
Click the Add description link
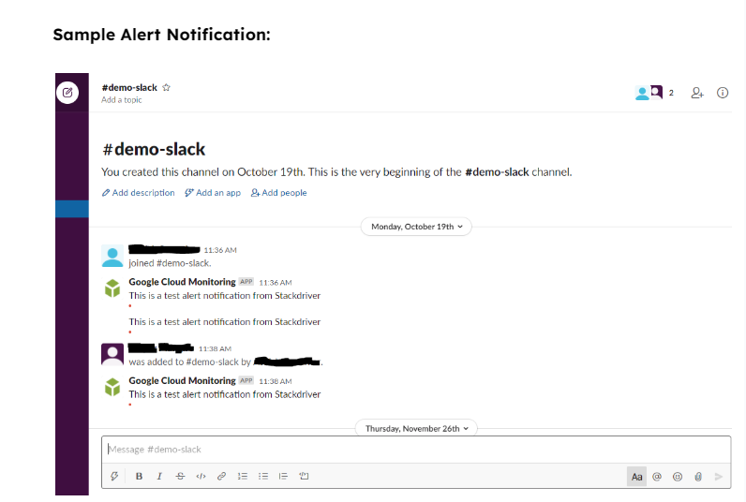[139, 193]
